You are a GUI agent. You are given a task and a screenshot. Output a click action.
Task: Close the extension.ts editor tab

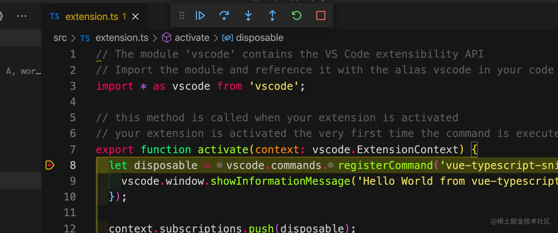click(x=135, y=17)
